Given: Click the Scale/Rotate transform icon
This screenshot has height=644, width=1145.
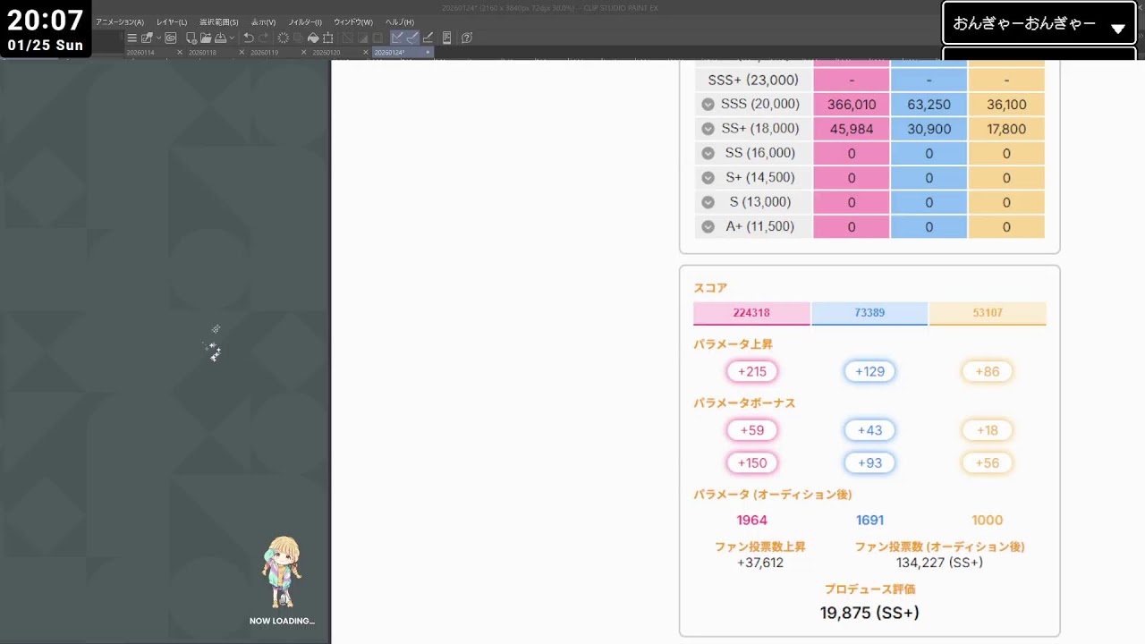Looking at the screenshot, I should pos(327,38).
